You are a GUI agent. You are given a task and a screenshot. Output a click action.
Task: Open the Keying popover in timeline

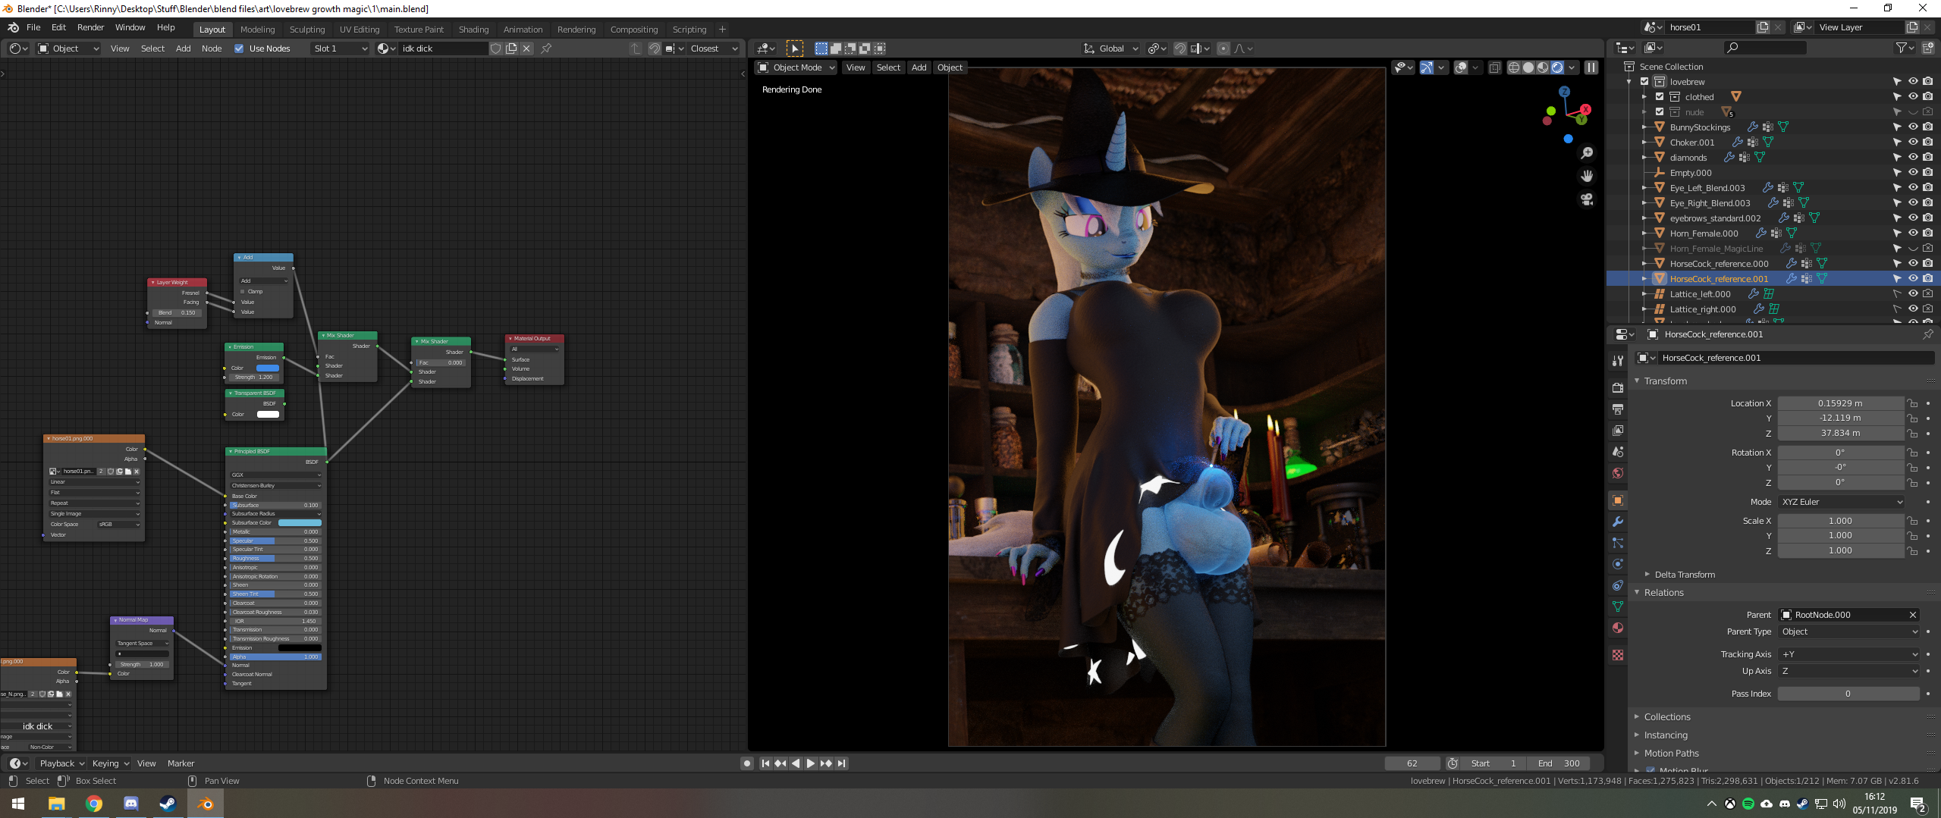pyautogui.click(x=110, y=763)
